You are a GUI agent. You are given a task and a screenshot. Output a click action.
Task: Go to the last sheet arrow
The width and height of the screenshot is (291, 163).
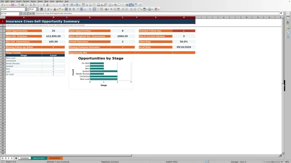pos(12,158)
